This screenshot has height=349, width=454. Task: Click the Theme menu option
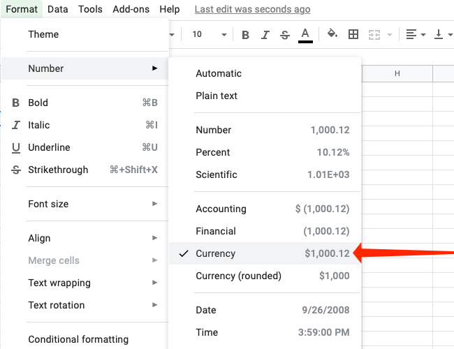click(x=43, y=34)
